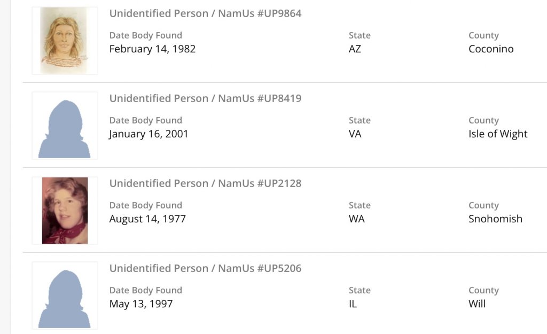Click the state value VA

click(355, 134)
